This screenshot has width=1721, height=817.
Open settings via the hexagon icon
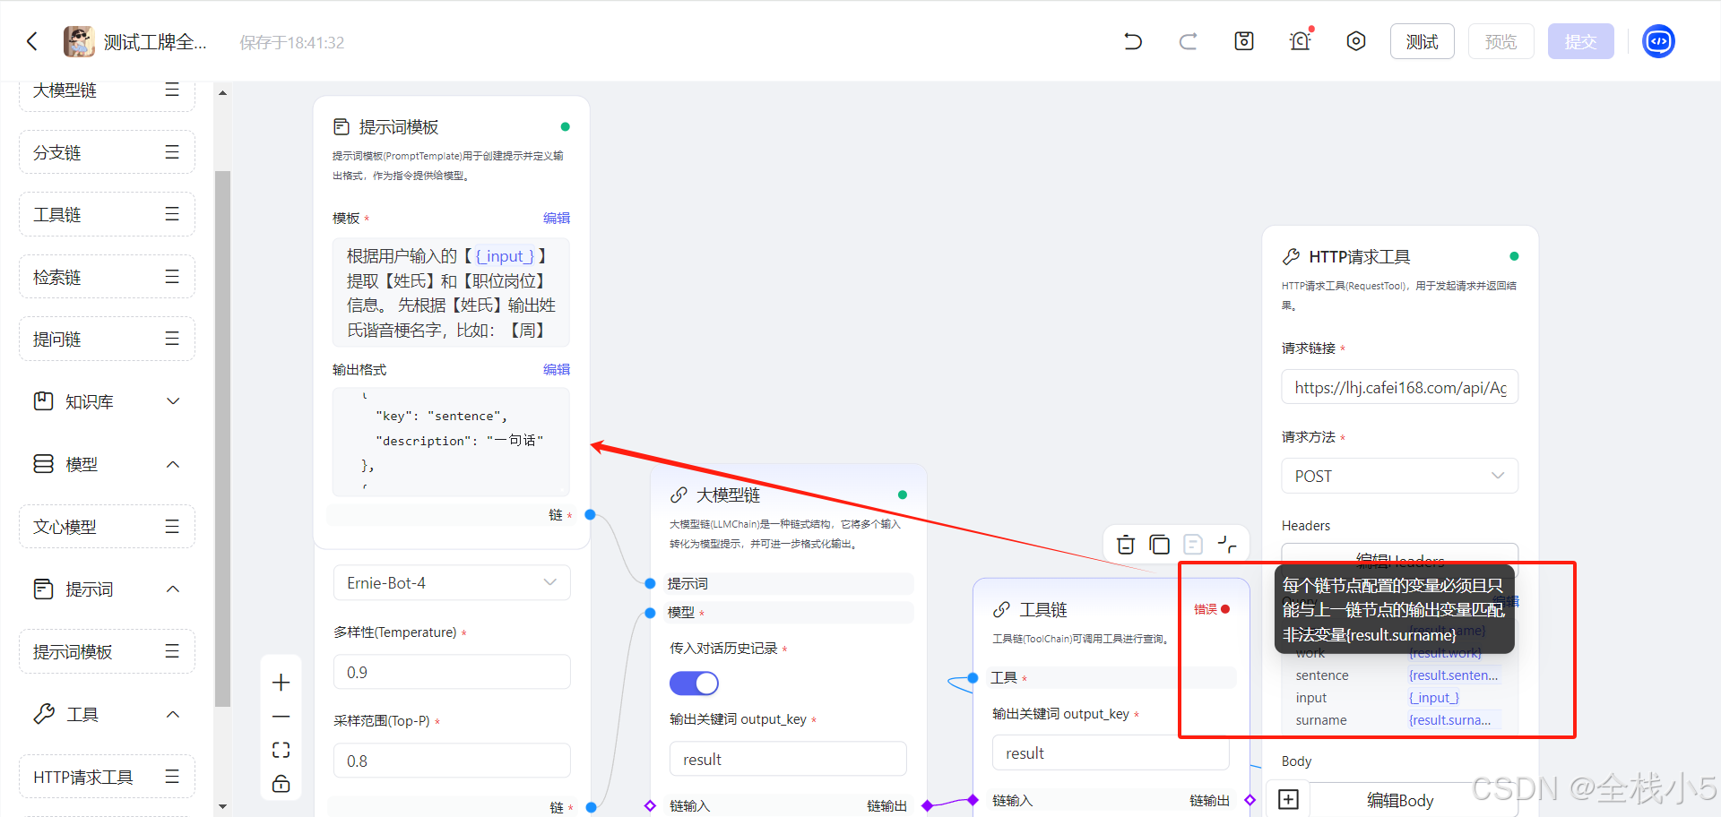[1356, 41]
